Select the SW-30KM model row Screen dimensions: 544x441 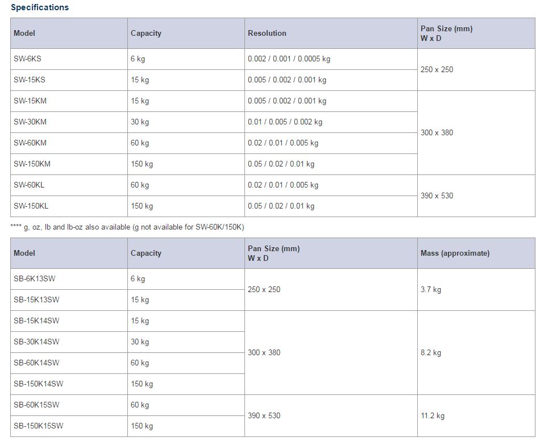(x=214, y=122)
